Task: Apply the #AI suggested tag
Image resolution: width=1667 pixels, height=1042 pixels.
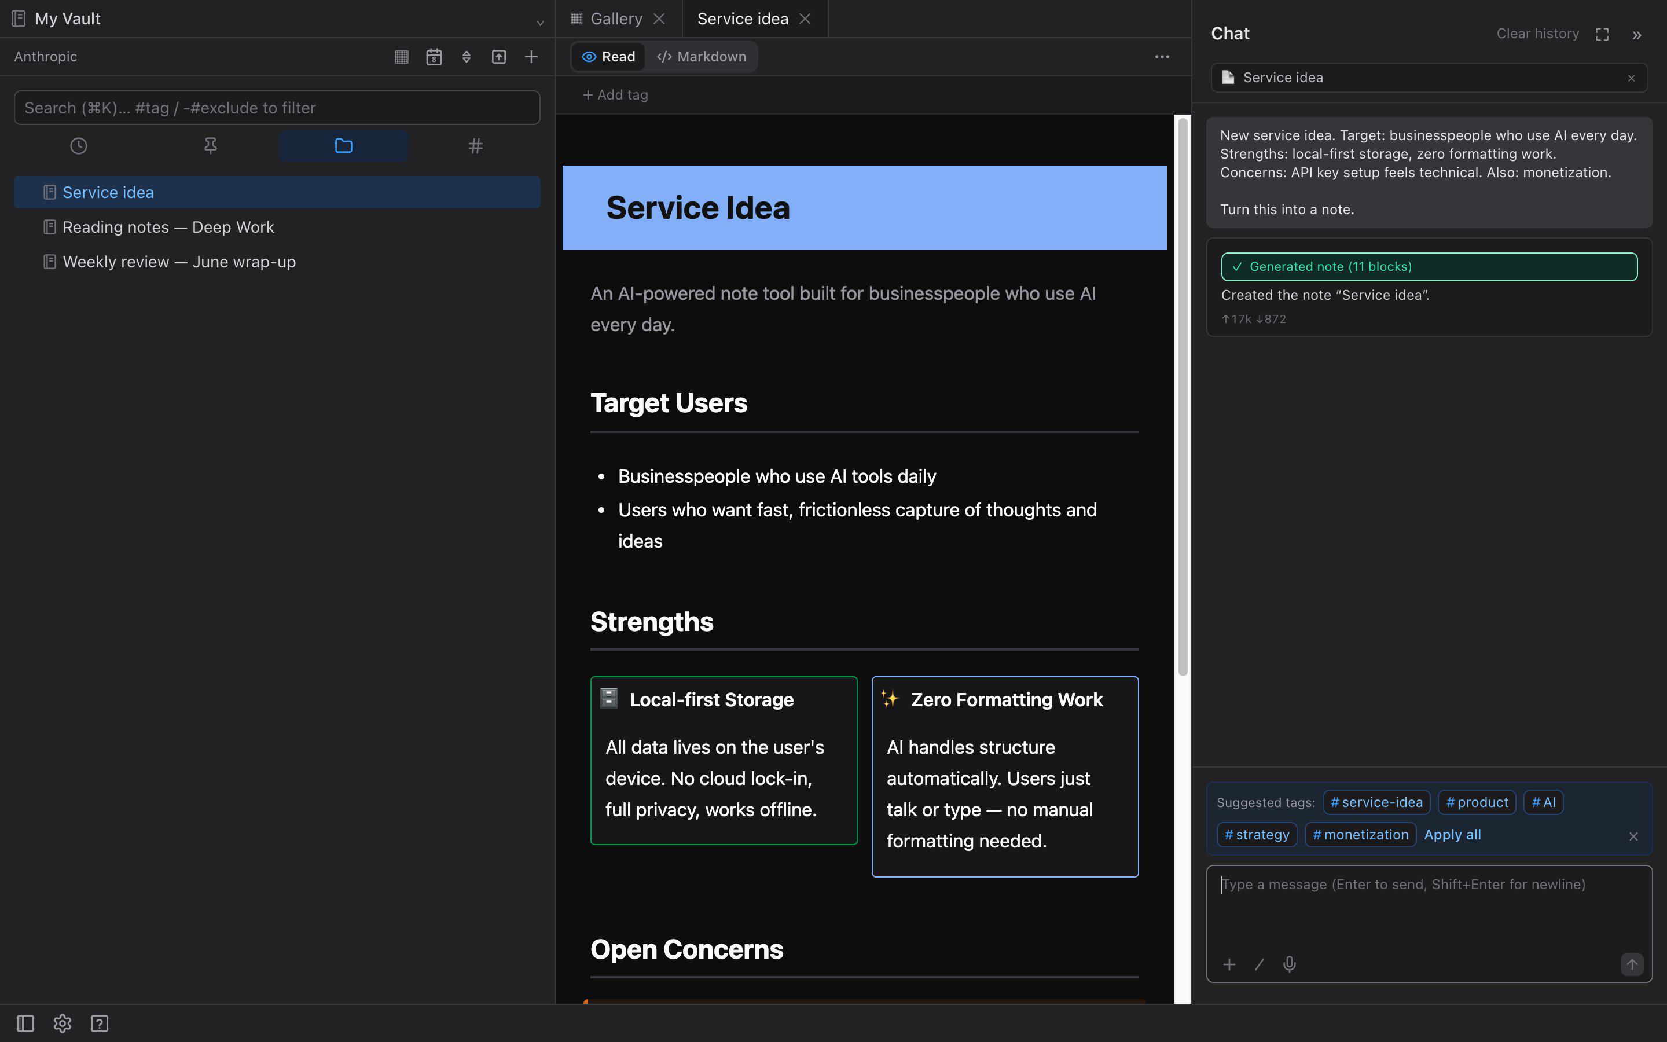Action: (x=1544, y=802)
